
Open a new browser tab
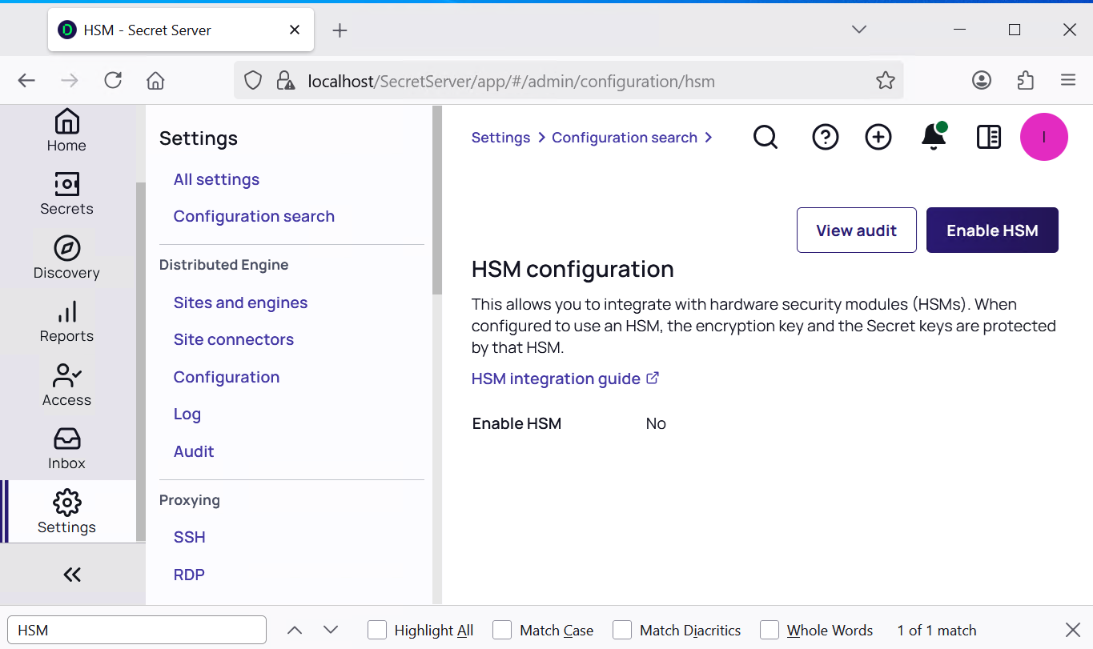coord(340,30)
